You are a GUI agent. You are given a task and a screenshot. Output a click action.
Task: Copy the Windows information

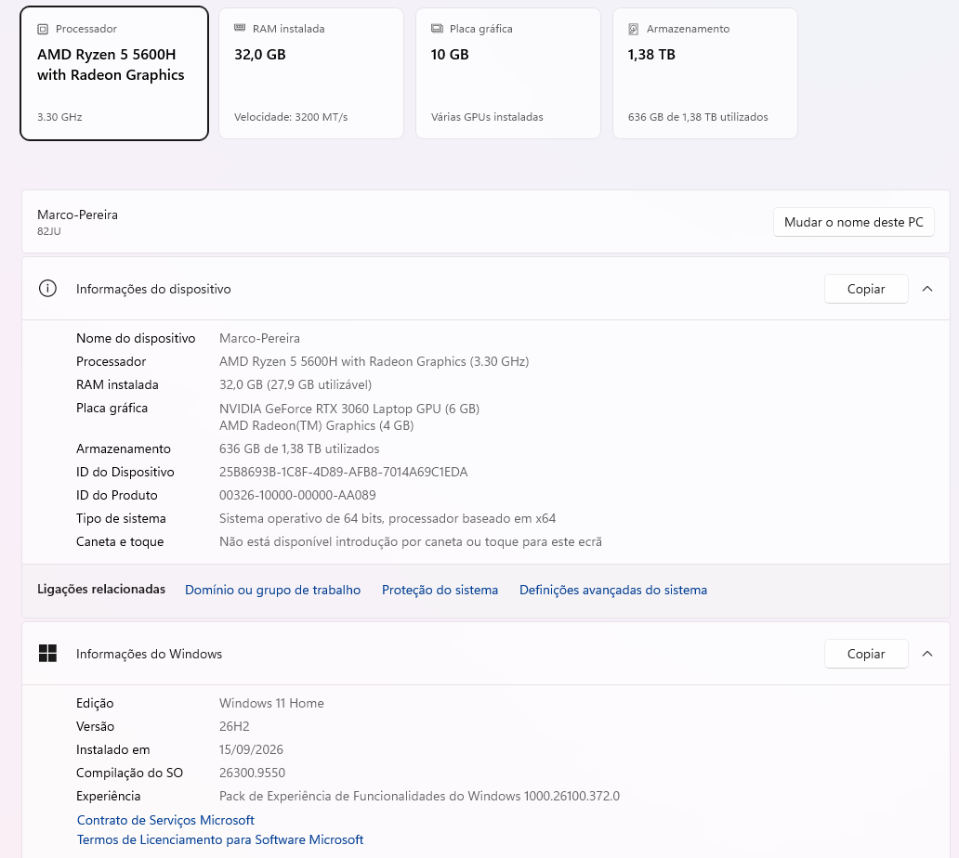(x=866, y=654)
